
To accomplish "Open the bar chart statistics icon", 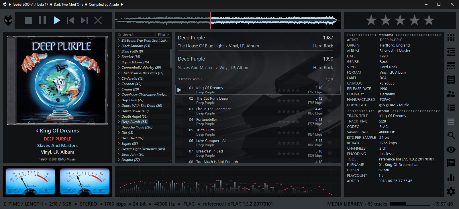I will 451,177.
